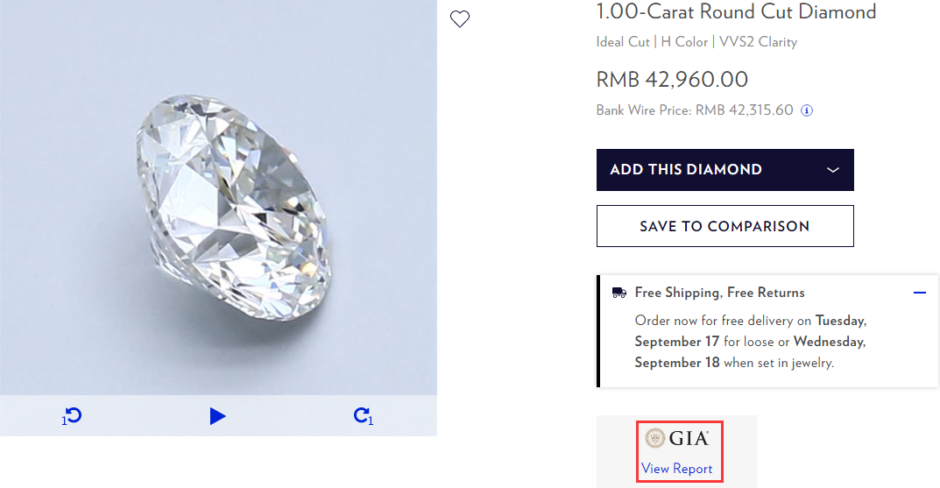940x488 pixels.
Task: Click the Ideal Cut, H Color, VVS2 specs line
Action: [x=696, y=42]
